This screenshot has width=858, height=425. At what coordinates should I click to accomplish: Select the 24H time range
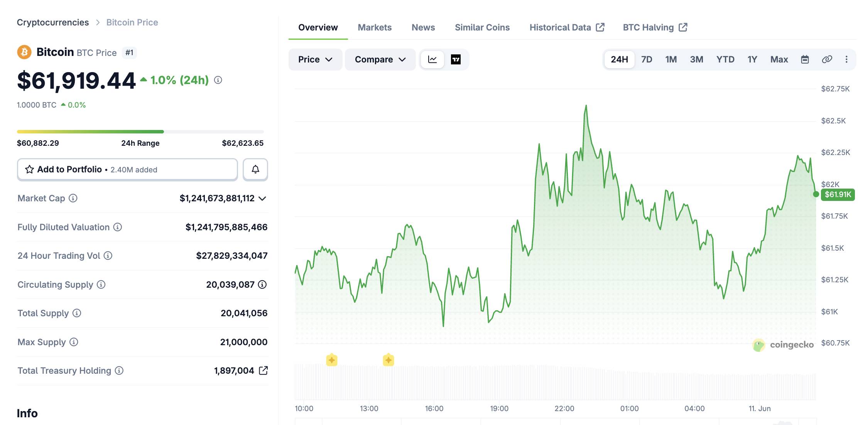click(619, 59)
